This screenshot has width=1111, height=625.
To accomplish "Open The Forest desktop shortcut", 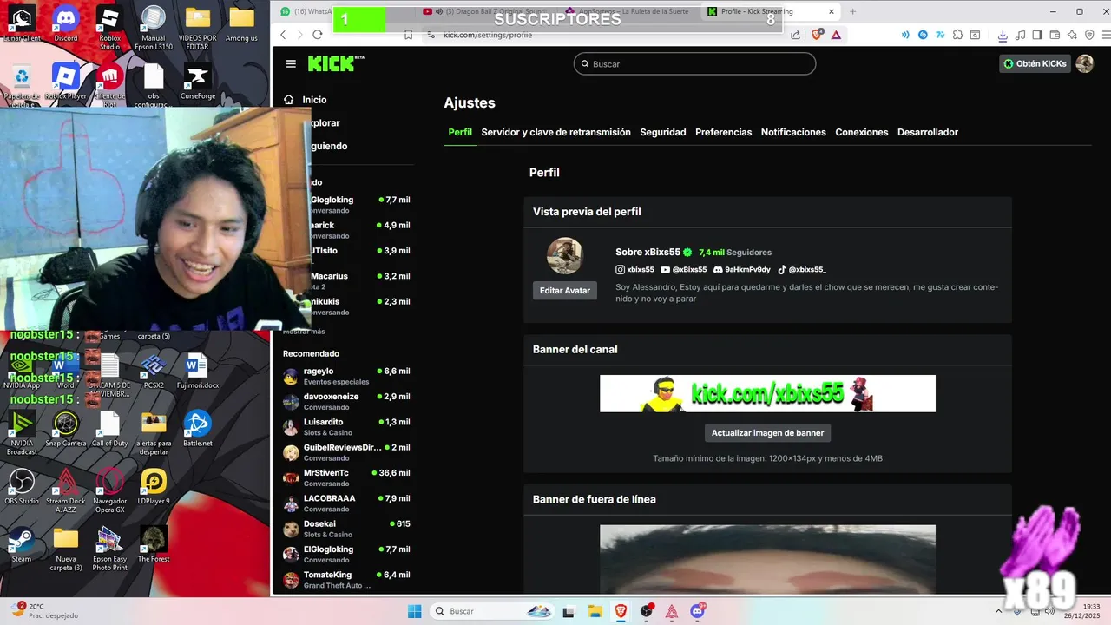I will pyautogui.click(x=154, y=544).
